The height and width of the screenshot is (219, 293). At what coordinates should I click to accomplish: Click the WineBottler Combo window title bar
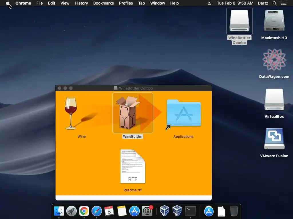point(134,88)
